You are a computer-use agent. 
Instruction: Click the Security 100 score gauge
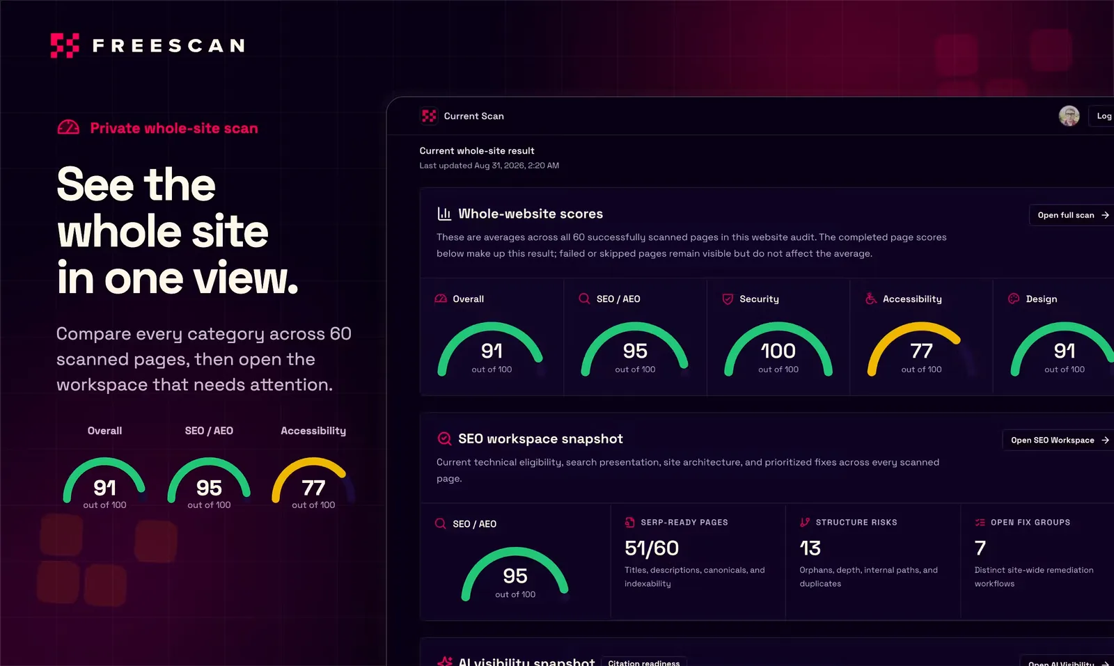coord(778,349)
